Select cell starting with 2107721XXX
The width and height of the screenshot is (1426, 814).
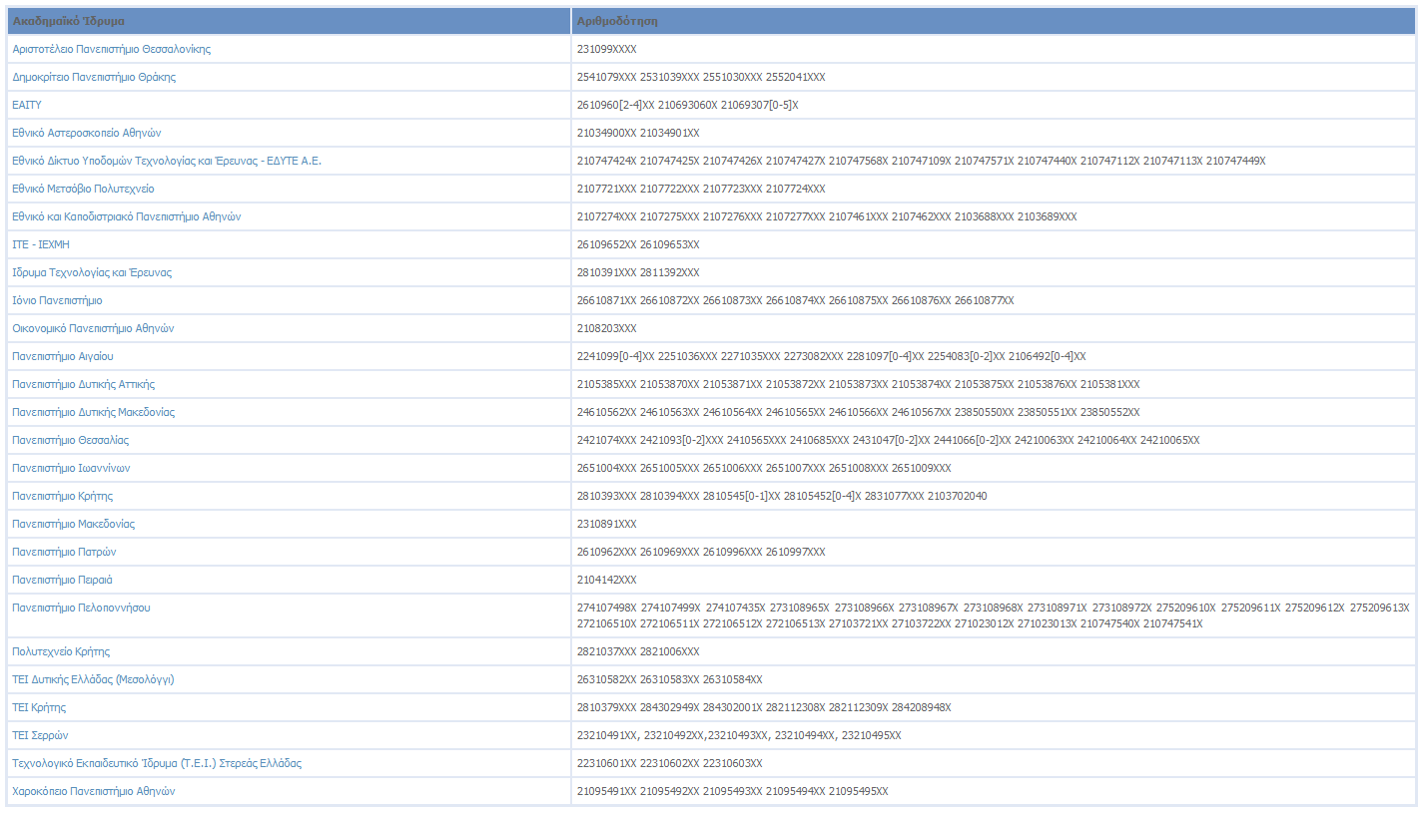[x=994, y=189]
